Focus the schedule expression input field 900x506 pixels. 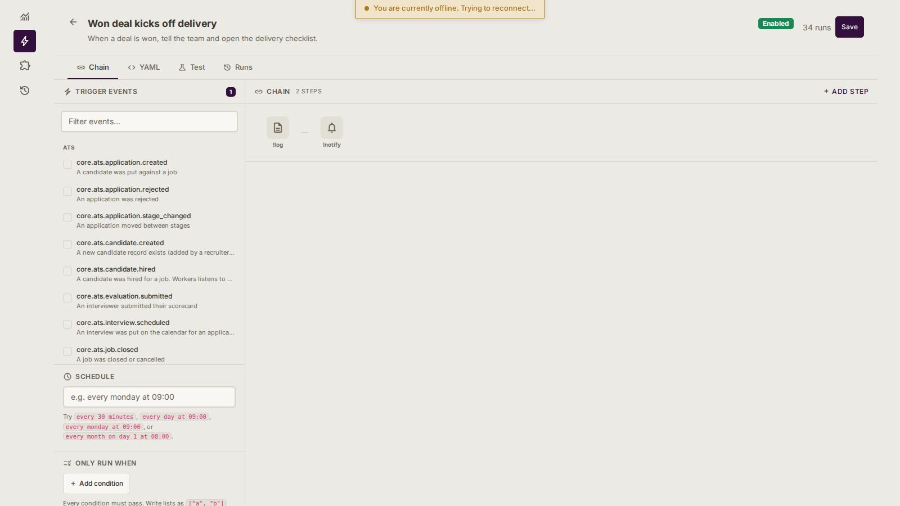point(149,397)
